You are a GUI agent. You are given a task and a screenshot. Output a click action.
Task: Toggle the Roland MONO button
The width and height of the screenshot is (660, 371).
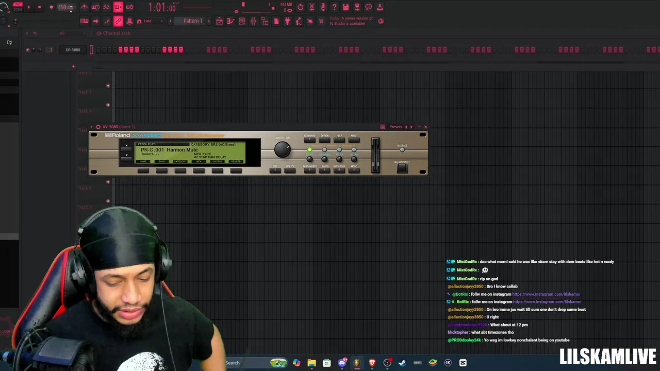tap(354, 170)
